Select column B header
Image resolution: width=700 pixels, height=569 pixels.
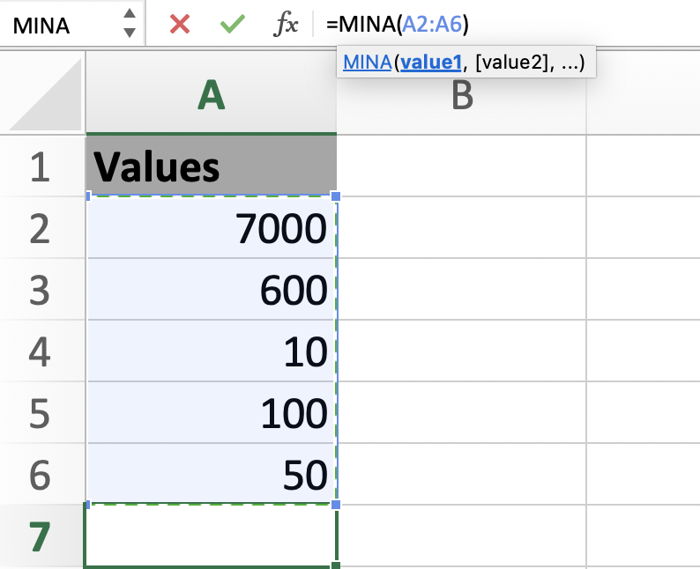[x=461, y=95]
